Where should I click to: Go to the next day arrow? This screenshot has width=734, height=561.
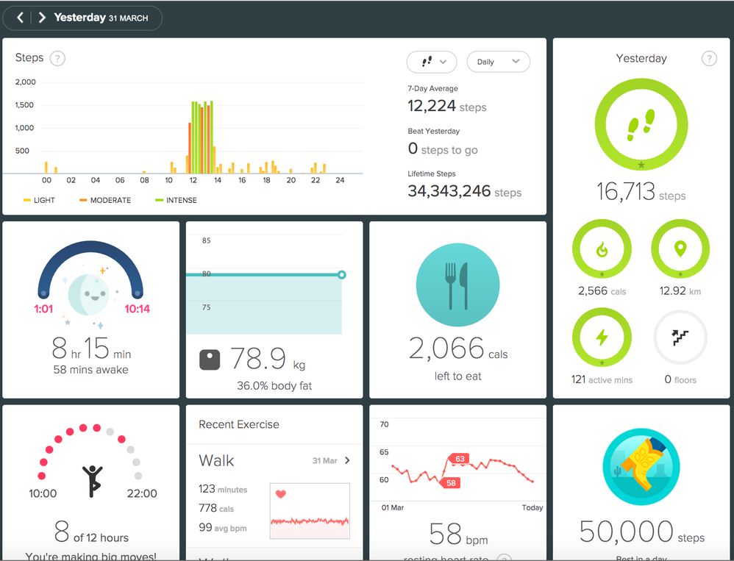pos(42,18)
